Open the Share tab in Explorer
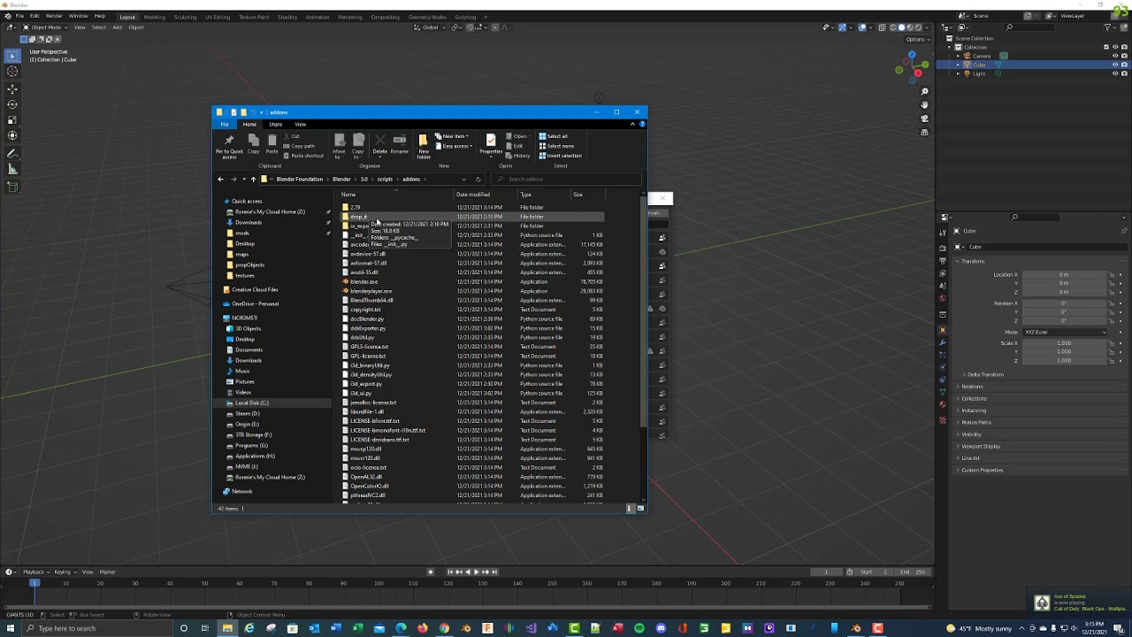Viewport: 1132px width, 637px height. 275,124
